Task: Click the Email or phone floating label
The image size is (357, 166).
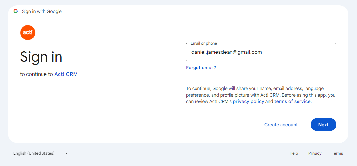Action: (204, 43)
